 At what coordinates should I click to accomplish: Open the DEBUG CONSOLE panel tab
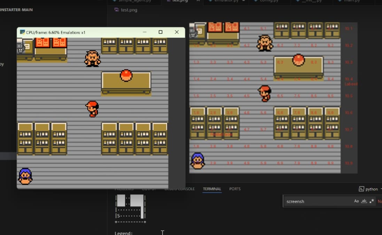pyautogui.click(x=180, y=189)
